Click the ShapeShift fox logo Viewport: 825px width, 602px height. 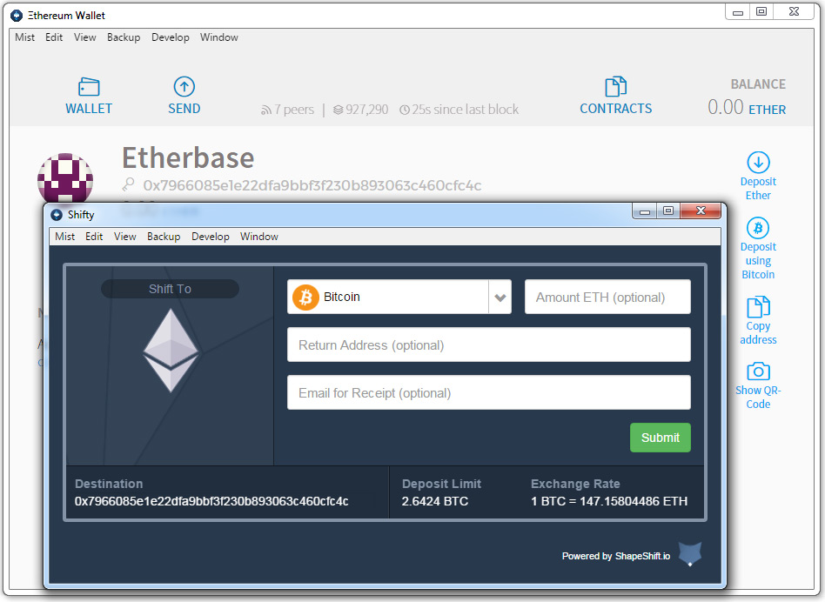click(x=688, y=554)
